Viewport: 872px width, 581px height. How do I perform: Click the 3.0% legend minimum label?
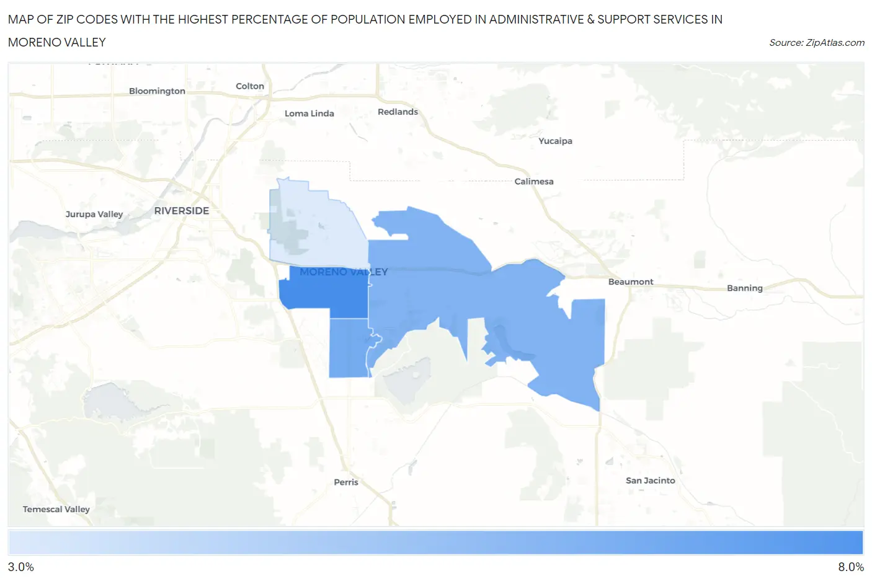tap(21, 567)
